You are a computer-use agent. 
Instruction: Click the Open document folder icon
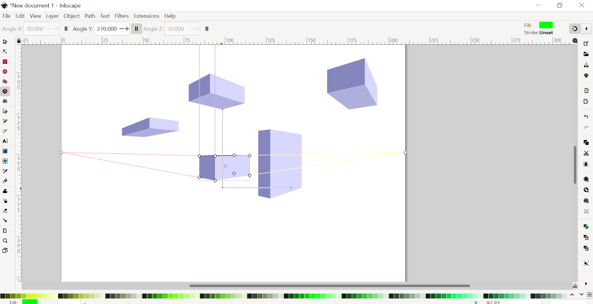[586, 54]
